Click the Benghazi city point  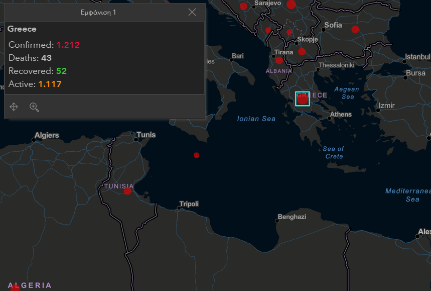[277, 221]
